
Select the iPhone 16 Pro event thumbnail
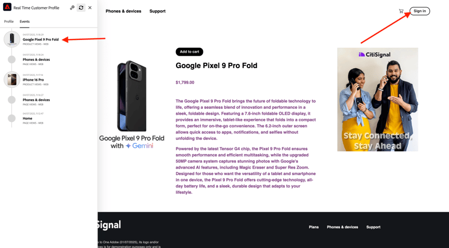[x=12, y=79]
